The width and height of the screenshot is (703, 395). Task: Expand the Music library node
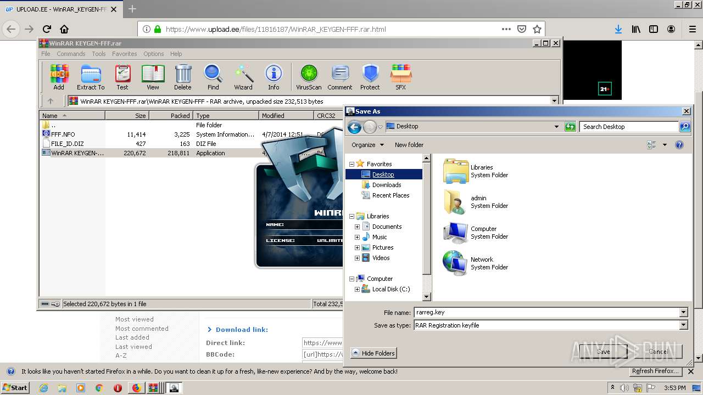(x=357, y=237)
